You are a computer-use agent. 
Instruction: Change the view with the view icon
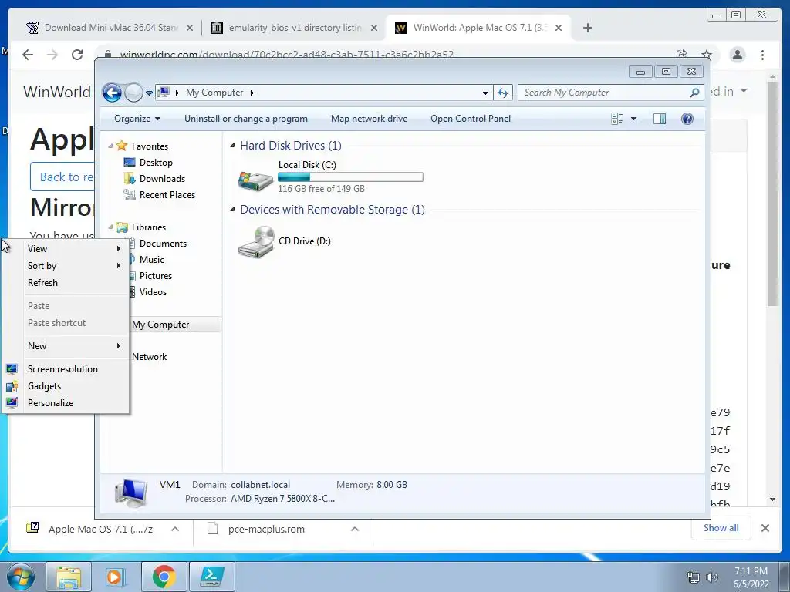click(617, 119)
